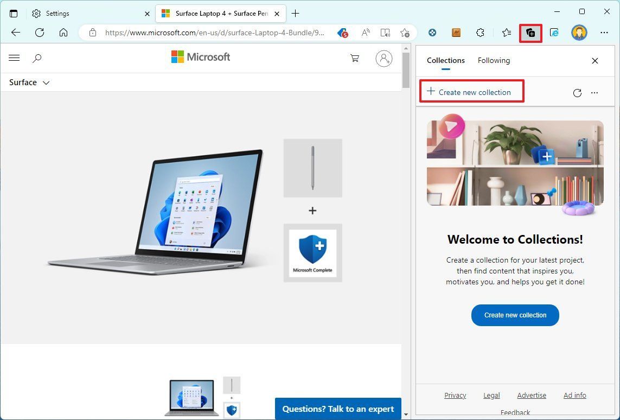Open the Collections toolbar icon
This screenshot has width=620, height=420.
click(530, 33)
